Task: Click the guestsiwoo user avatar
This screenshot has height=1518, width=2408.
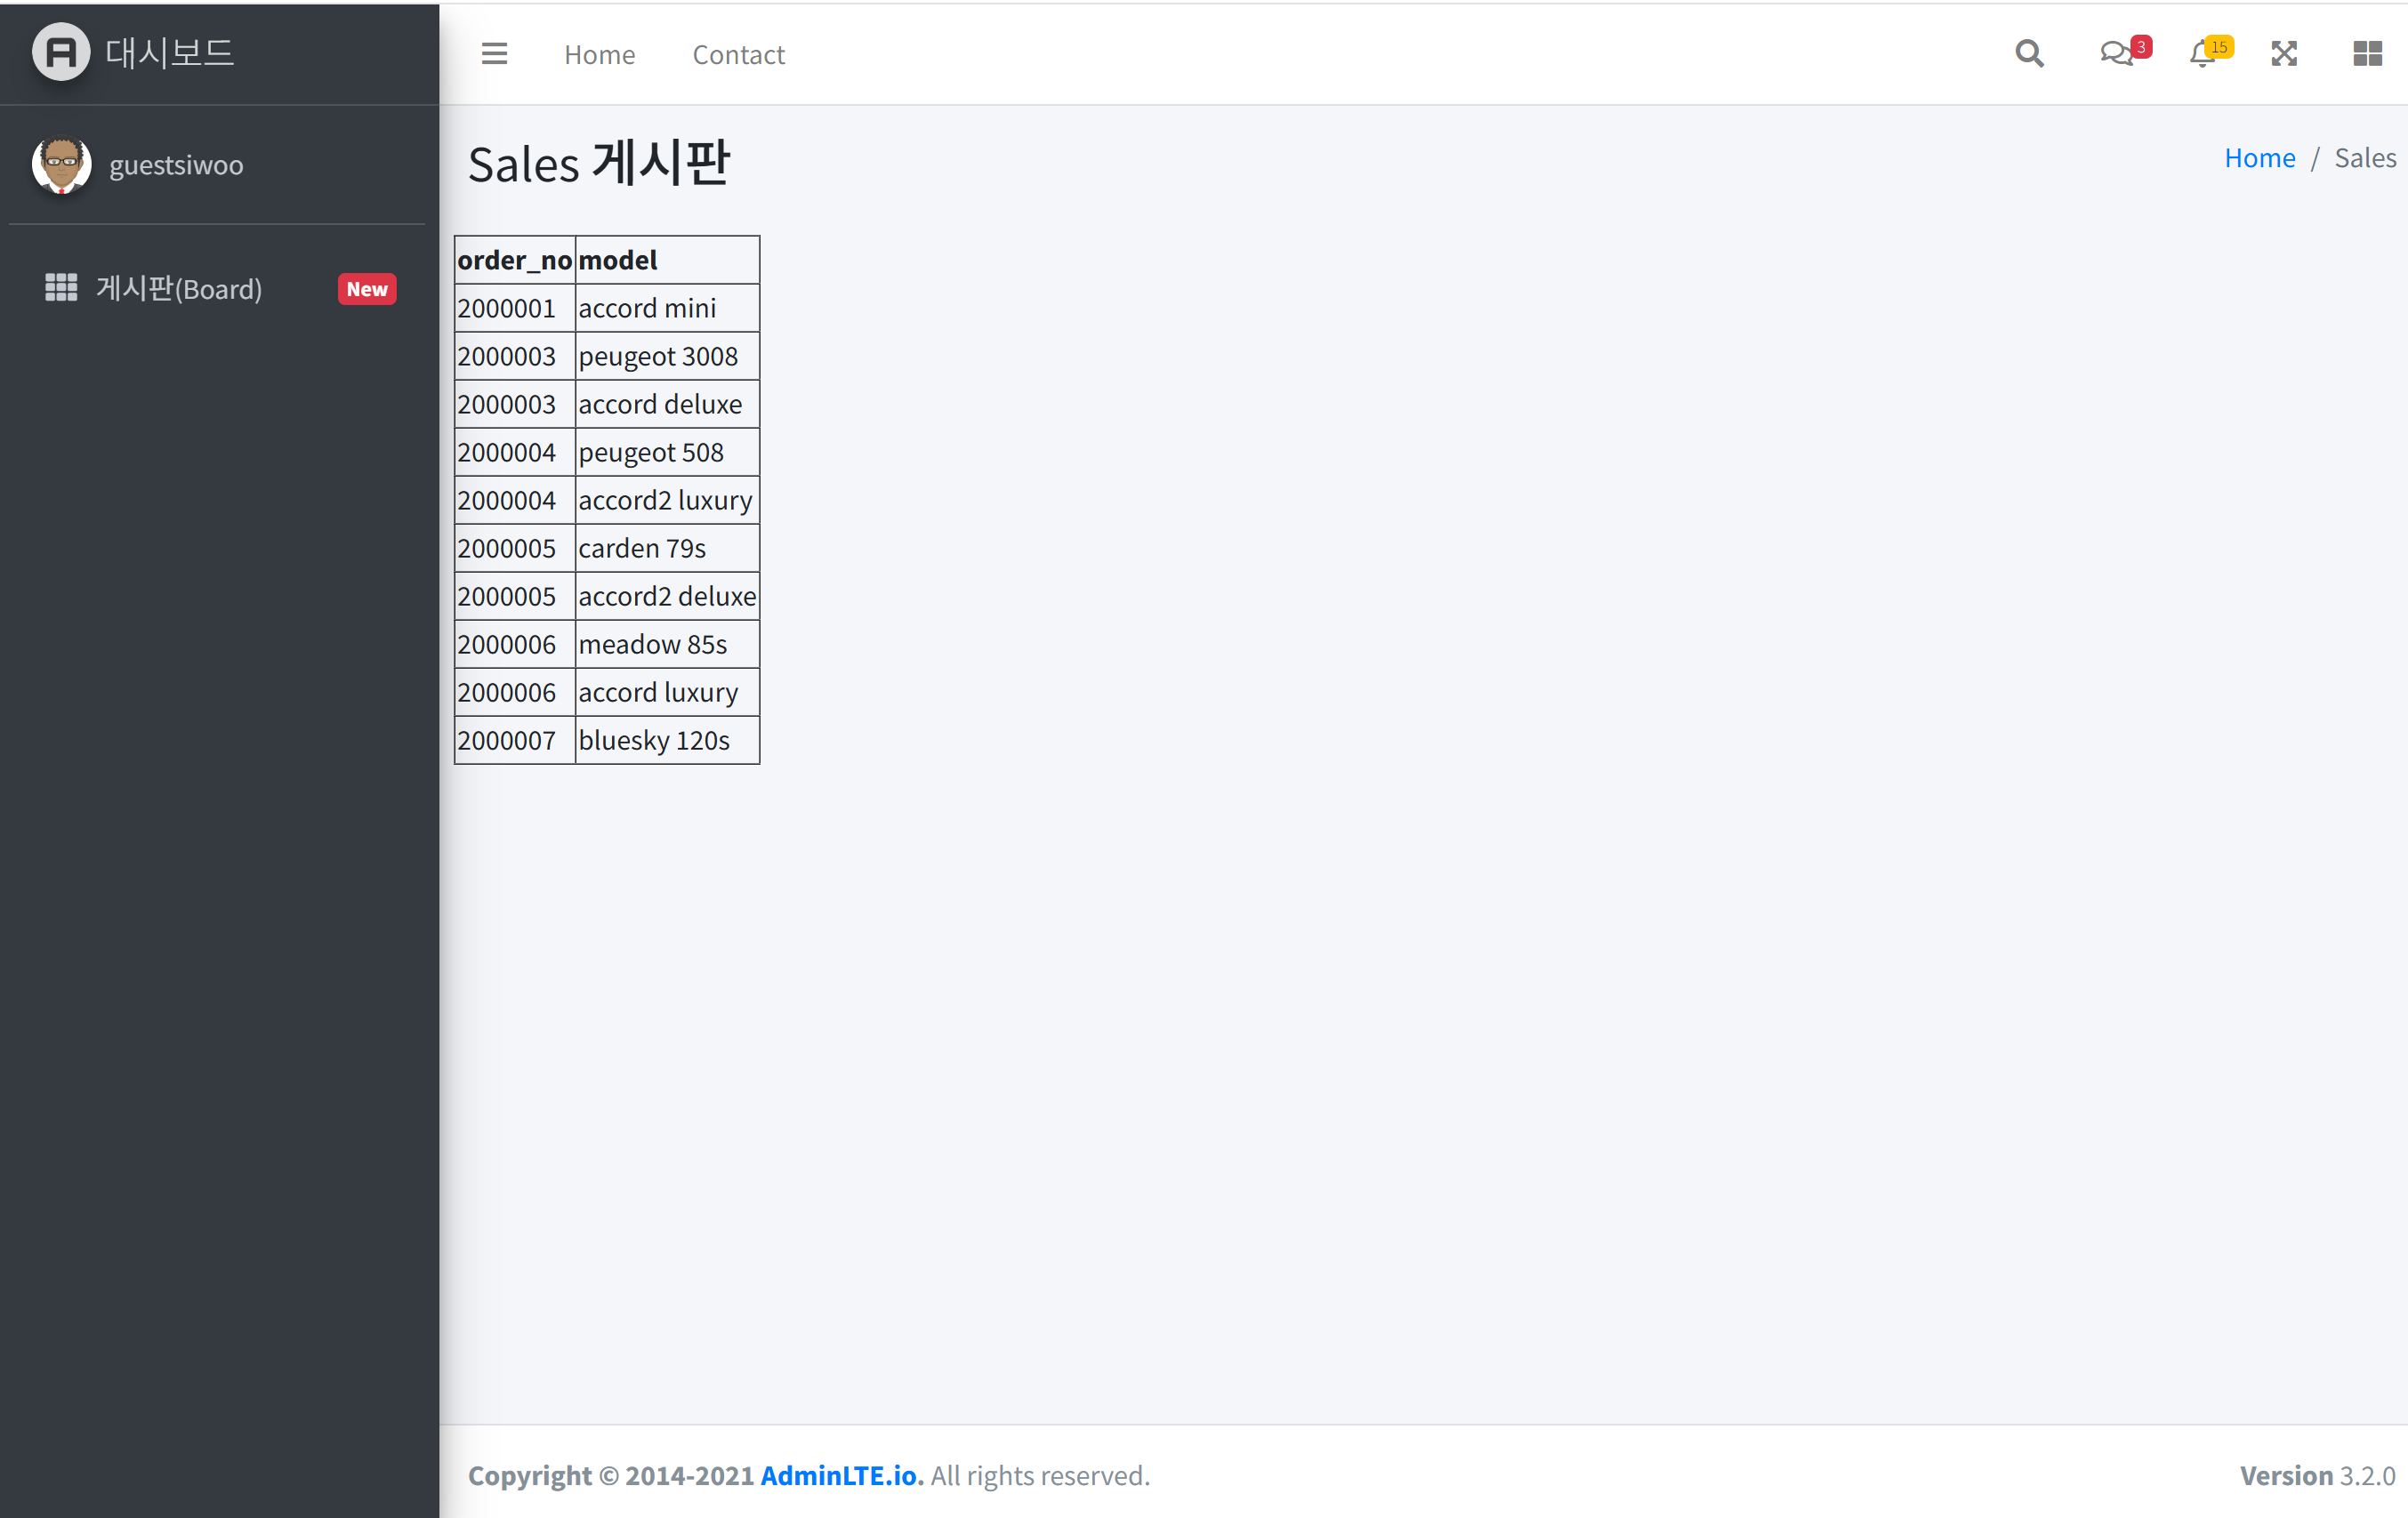Action: pyautogui.click(x=61, y=165)
